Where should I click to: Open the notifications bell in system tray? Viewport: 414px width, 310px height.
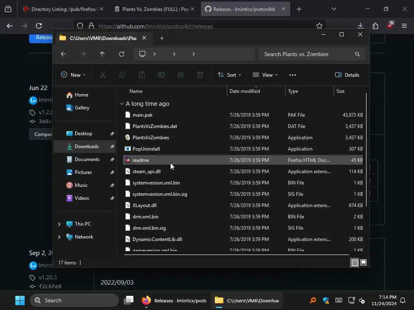coord(403,300)
